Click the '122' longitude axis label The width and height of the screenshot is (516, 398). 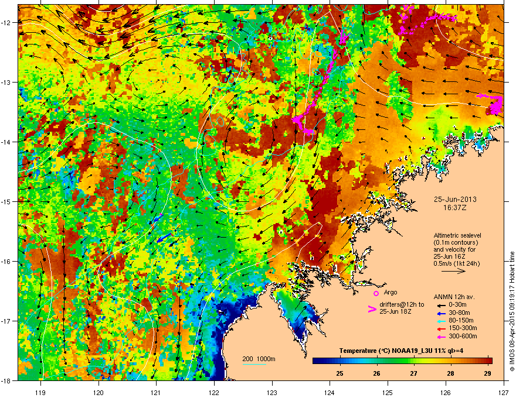click(214, 392)
